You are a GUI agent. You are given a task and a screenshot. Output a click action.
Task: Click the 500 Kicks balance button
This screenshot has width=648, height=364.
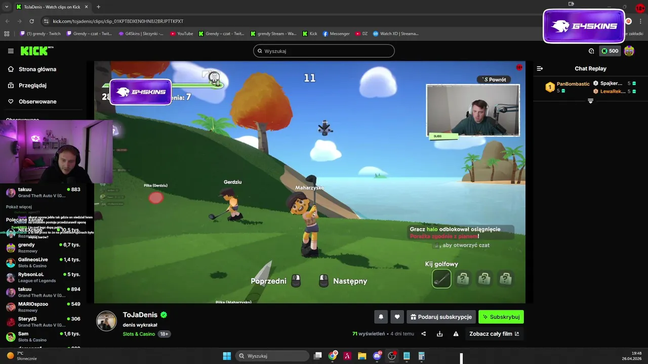tap(610, 51)
